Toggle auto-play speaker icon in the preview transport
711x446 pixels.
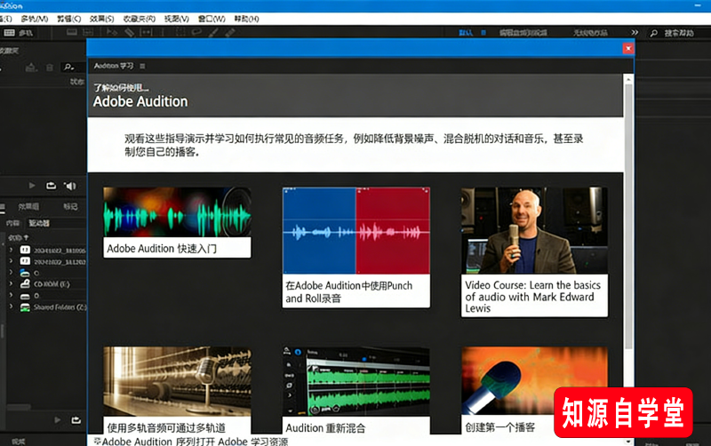[x=70, y=186]
